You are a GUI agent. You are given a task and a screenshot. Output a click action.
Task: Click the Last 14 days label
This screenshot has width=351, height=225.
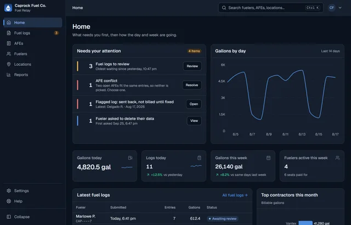[330, 51]
